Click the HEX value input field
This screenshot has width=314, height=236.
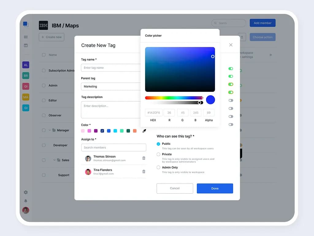[x=153, y=112]
